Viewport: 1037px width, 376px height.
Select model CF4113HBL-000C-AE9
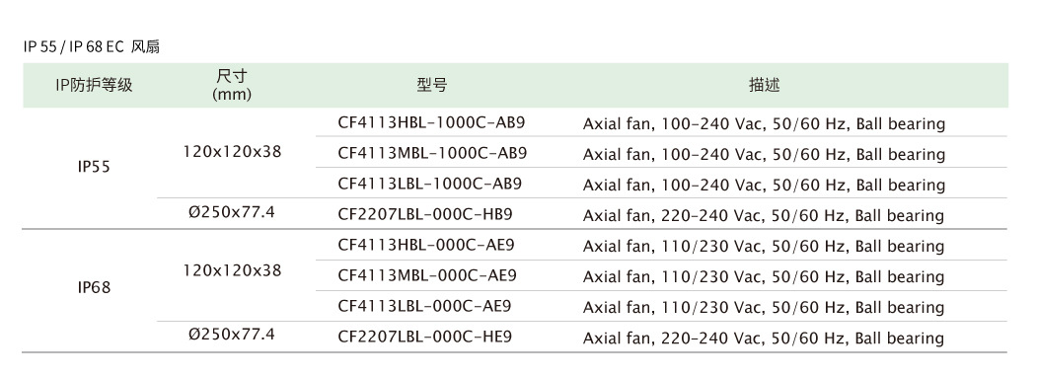[426, 245]
